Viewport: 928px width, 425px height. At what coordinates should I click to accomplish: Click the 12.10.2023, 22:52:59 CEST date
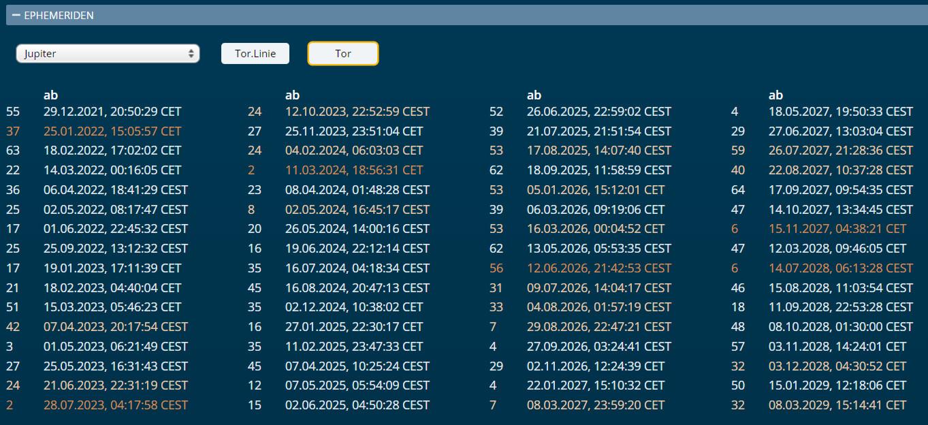tap(357, 112)
